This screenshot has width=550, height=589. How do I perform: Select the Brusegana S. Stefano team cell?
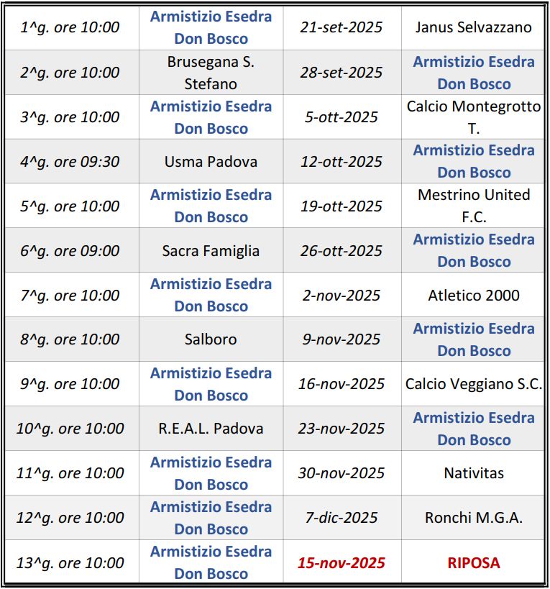211,73
